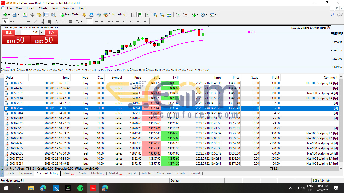Open the Insert menu
Image resolution: width=344 pixels, height=193 pixels.
31,8
